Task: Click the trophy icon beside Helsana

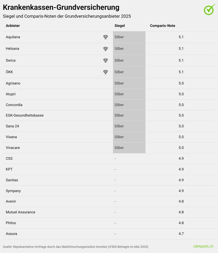Action: [x=106, y=49]
